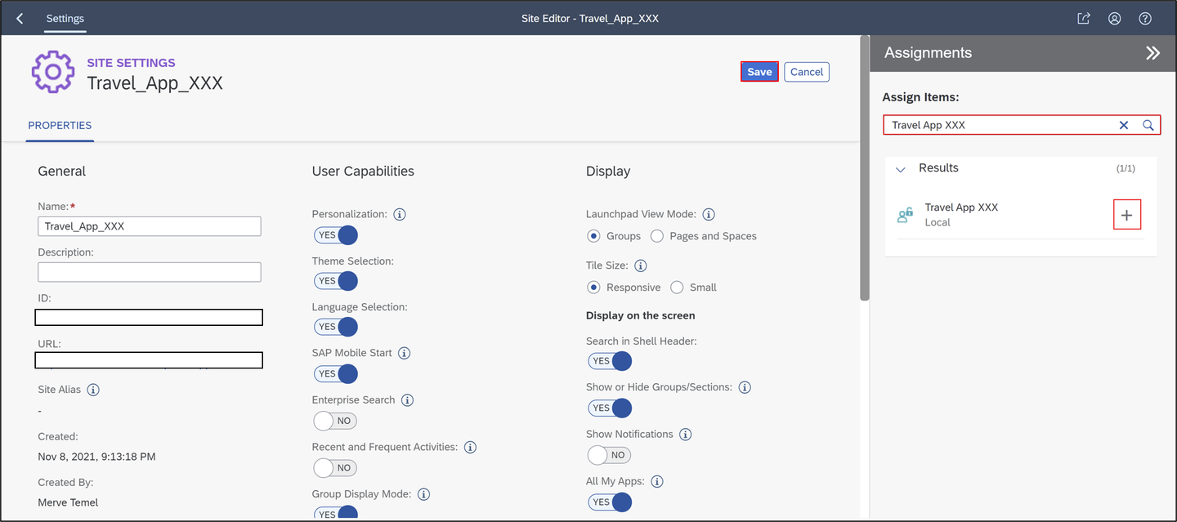Open the share/export icon in the header
This screenshot has width=1177, height=522.
pyautogui.click(x=1084, y=18)
